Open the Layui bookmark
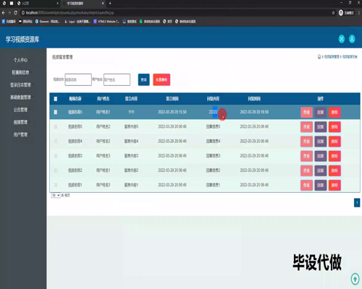This screenshot has width=362, height=289. [x=77, y=22]
